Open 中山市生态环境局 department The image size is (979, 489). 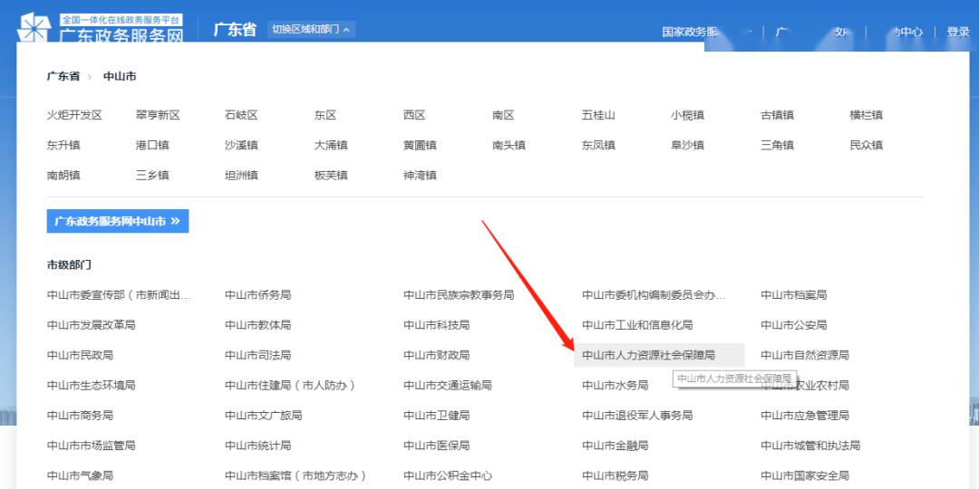pyautogui.click(x=91, y=386)
